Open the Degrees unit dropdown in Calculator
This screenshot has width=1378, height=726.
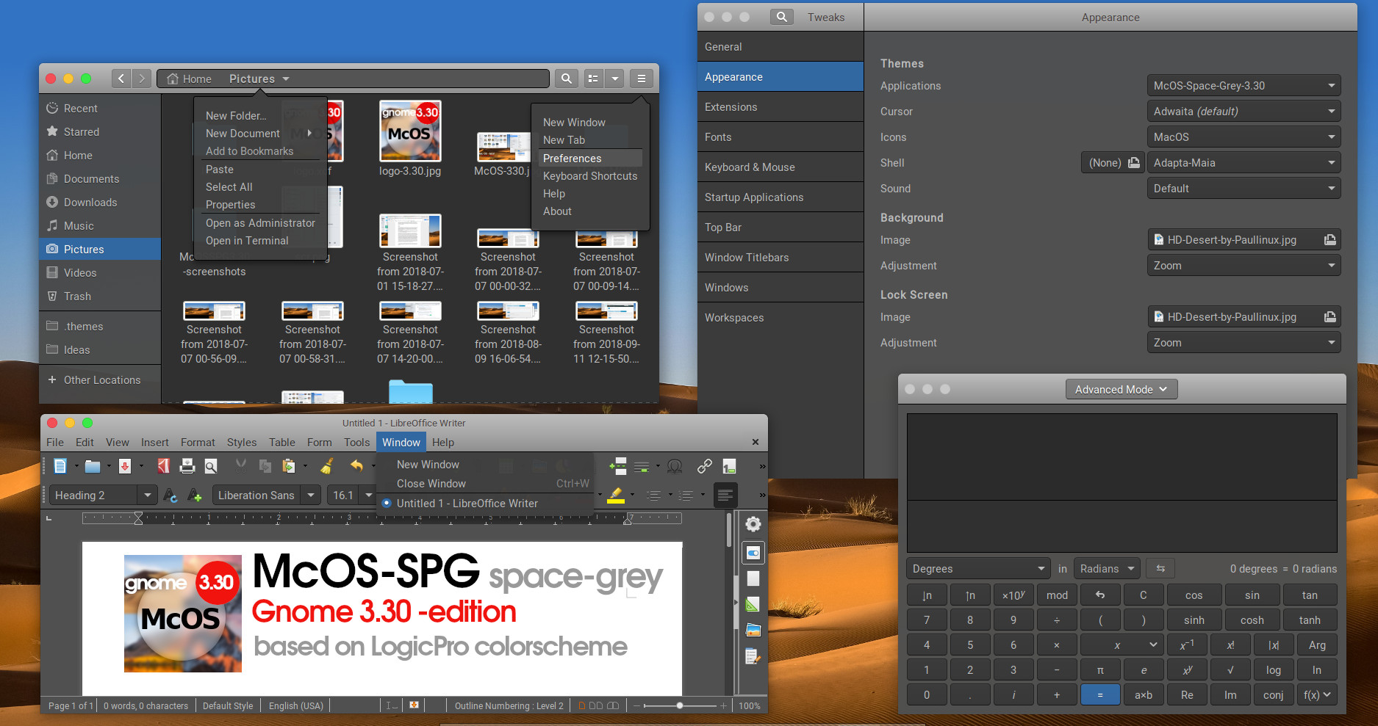pyautogui.click(x=978, y=569)
